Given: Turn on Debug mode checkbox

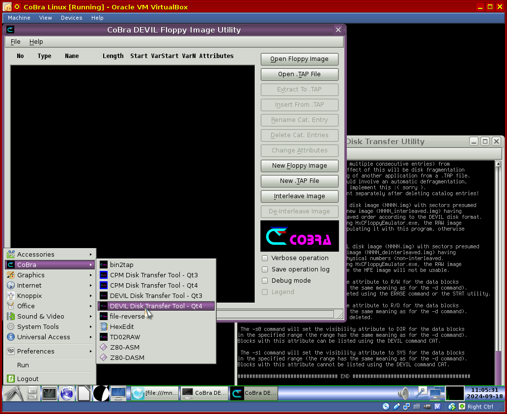Looking at the screenshot, I should pyautogui.click(x=265, y=281).
